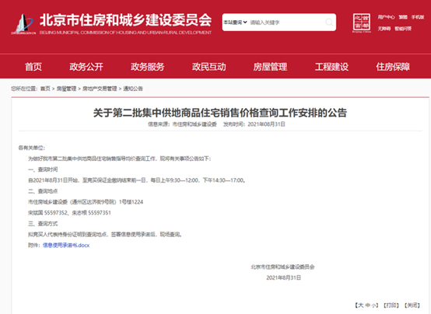
Task: Open the 工程建设 navigation menu
Action: point(331,67)
